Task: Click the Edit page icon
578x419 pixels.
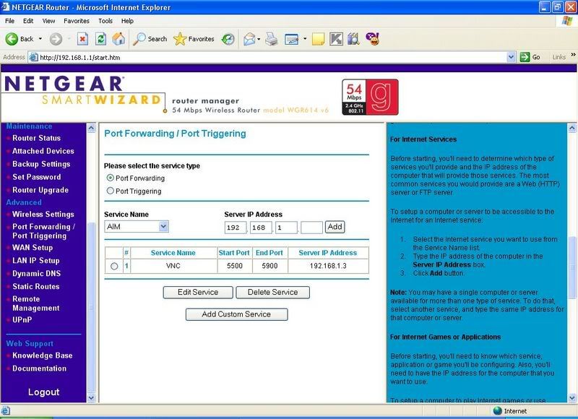Action: pyautogui.click(x=292, y=39)
